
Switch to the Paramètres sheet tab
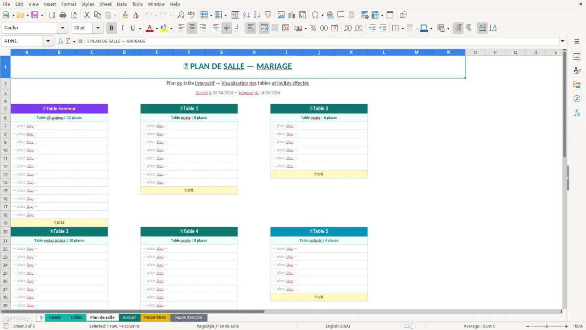click(x=155, y=317)
